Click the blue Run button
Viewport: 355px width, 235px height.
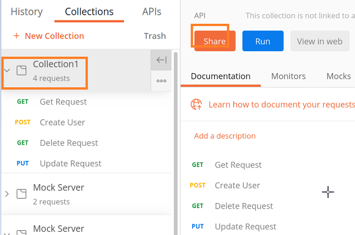pyautogui.click(x=262, y=41)
